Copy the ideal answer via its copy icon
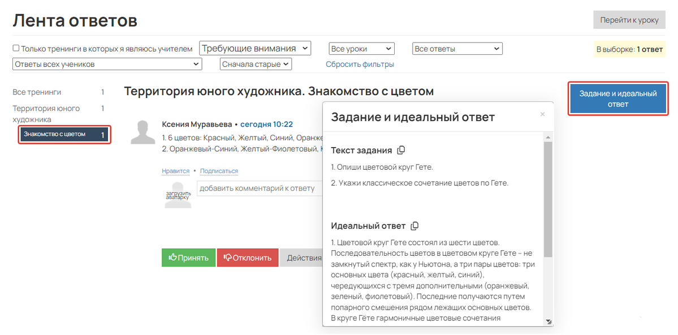This screenshot has width=678, height=335. tap(414, 226)
